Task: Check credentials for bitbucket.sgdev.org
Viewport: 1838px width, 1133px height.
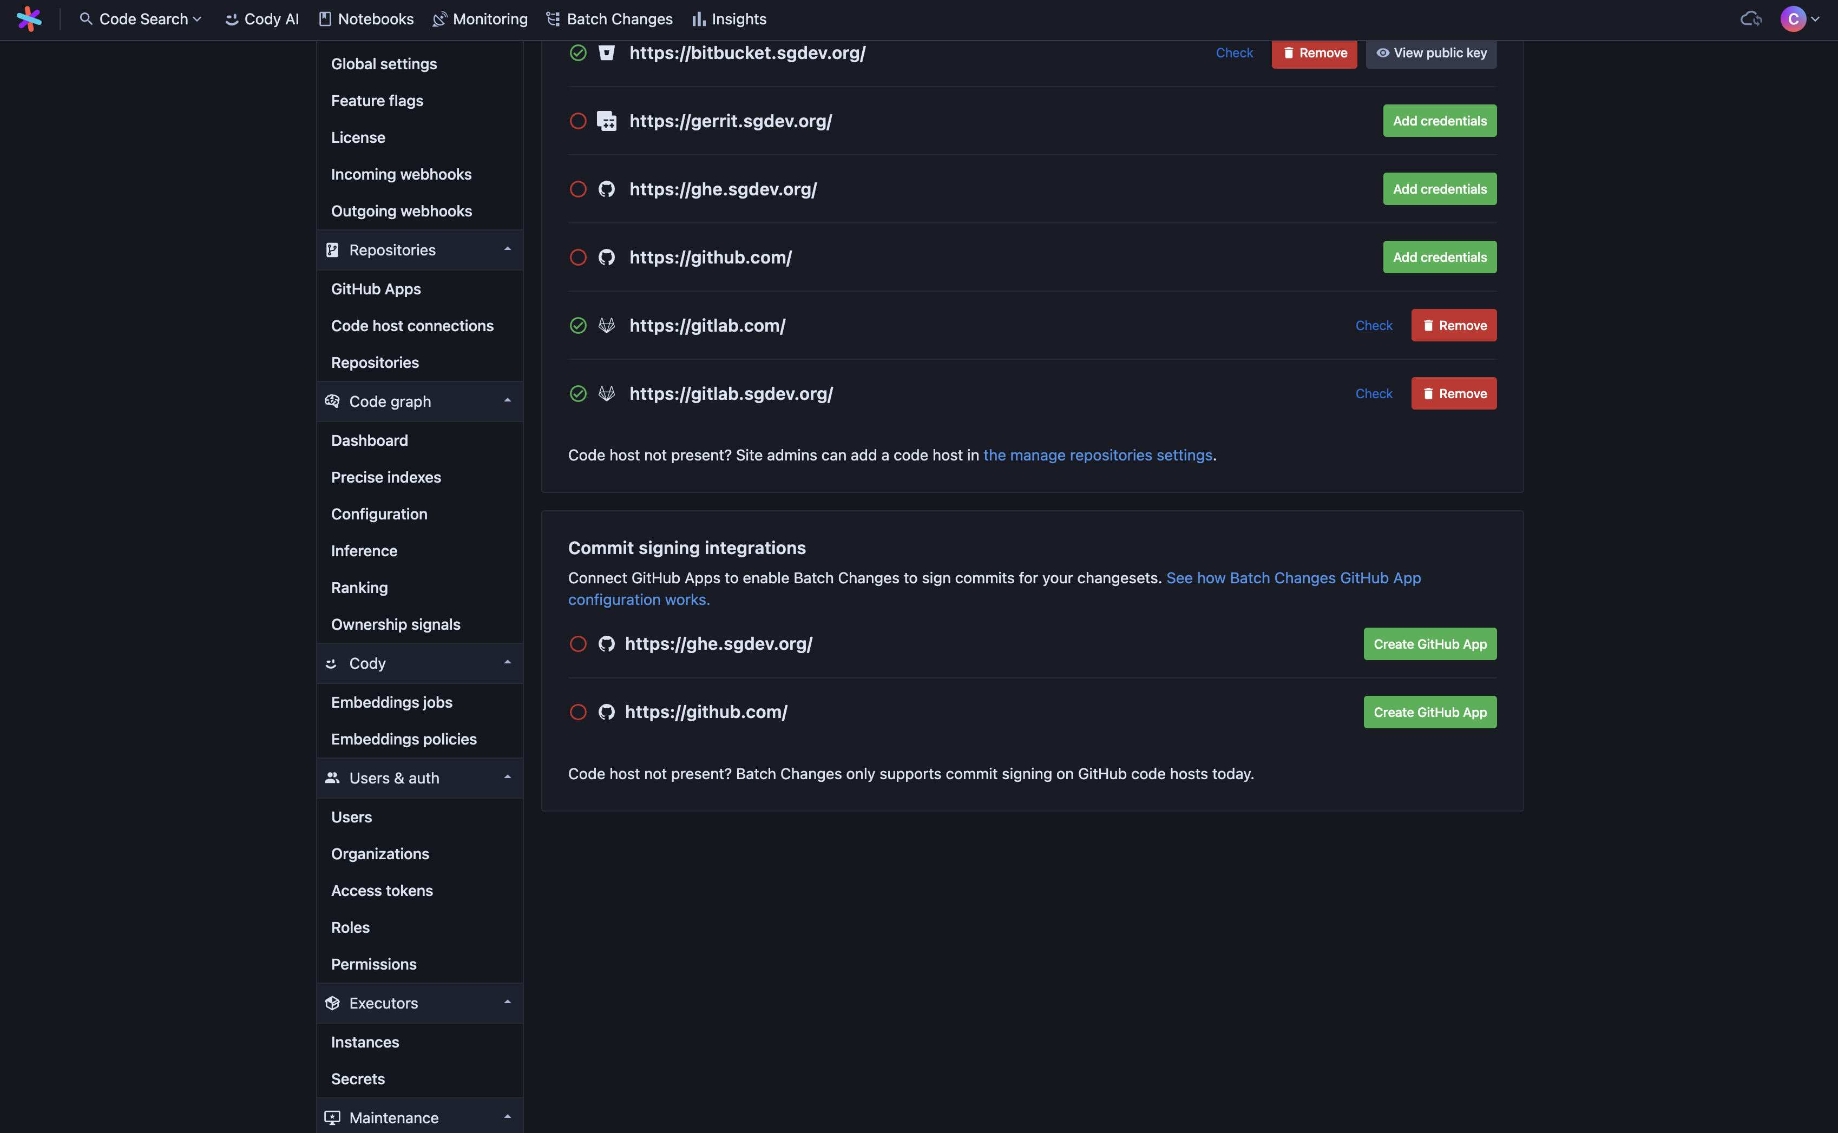Action: click(1234, 52)
